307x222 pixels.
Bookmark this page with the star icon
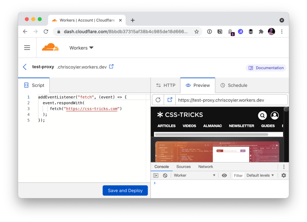pyautogui.click(x=197, y=32)
